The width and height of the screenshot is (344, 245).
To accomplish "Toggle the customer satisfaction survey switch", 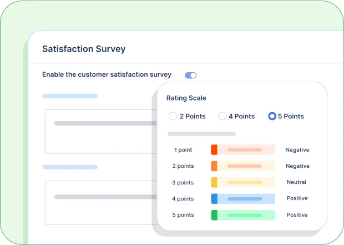I will pos(191,75).
